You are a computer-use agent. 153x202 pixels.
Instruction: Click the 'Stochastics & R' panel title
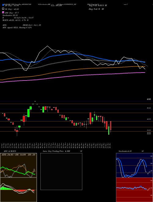[125, 151]
